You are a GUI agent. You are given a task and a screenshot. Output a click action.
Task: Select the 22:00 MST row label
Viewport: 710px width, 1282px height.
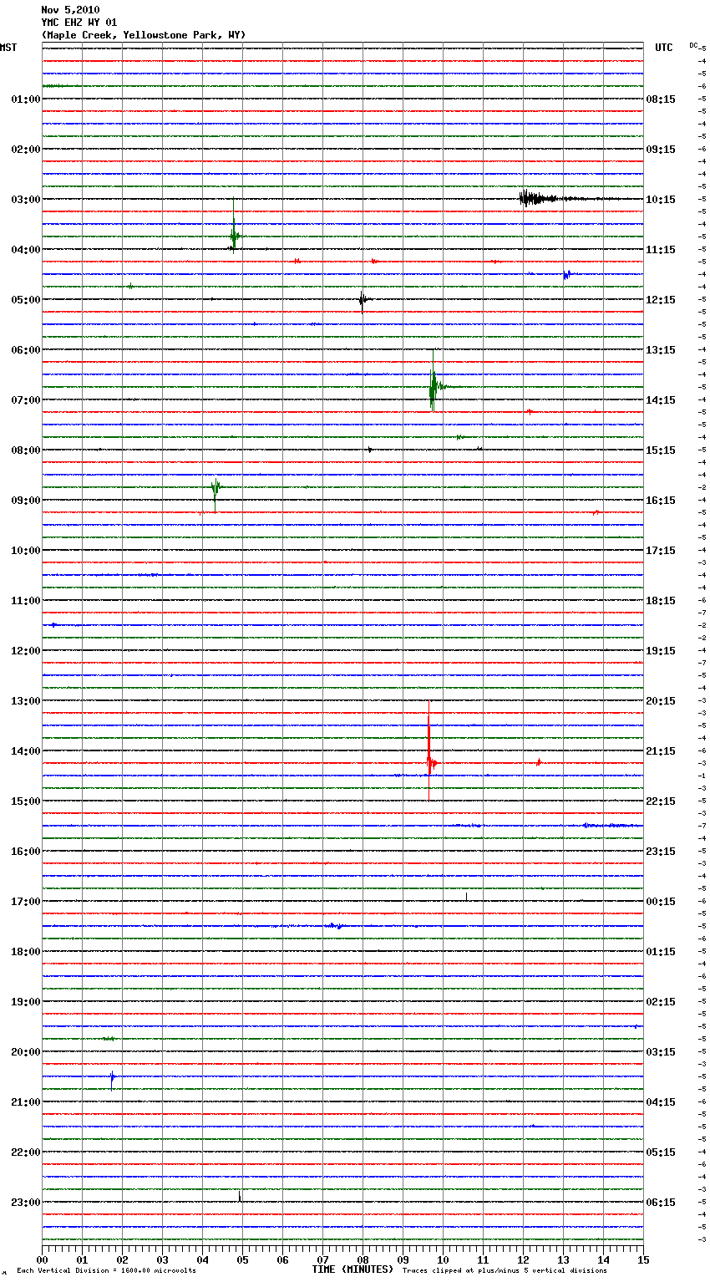click(26, 1152)
